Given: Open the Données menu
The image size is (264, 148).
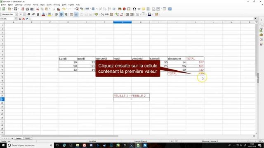Looking at the screenshot, I should click(x=57, y=5).
